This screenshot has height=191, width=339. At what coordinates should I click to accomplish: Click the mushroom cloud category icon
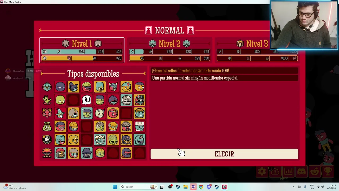coord(47,153)
